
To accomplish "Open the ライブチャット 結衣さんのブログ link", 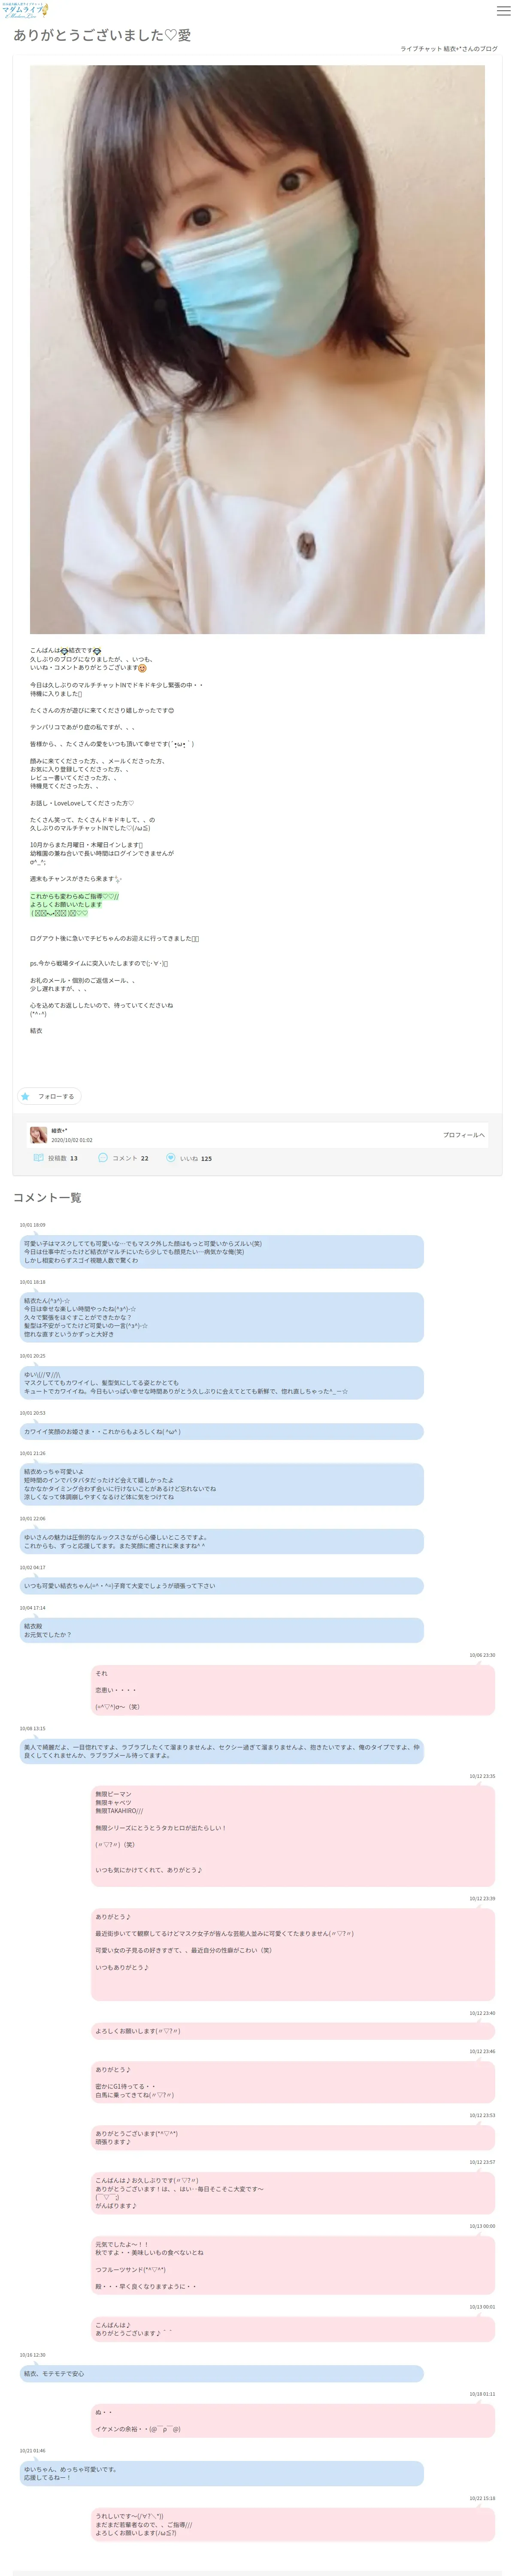I will pos(448,49).
